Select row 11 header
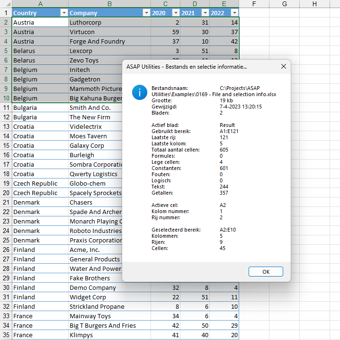Screen dimensions: 340x340 [6, 107]
